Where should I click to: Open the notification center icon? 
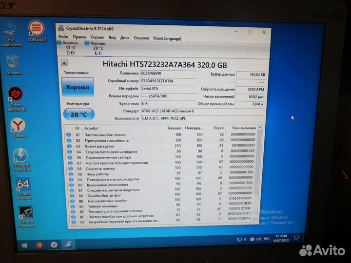(296, 238)
